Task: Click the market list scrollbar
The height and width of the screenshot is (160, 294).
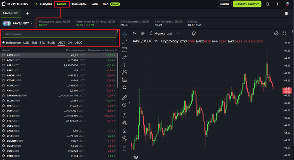Action: click(x=117, y=70)
